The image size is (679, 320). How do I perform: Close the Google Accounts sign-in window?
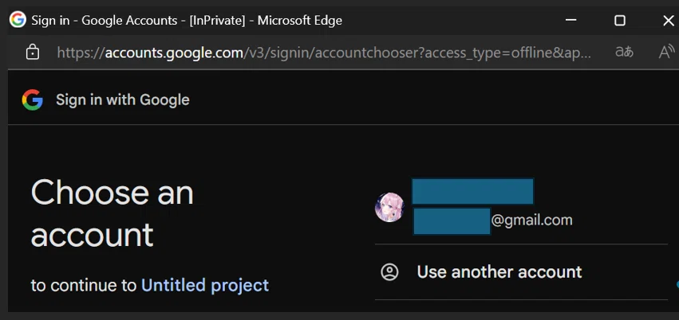tap(669, 20)
